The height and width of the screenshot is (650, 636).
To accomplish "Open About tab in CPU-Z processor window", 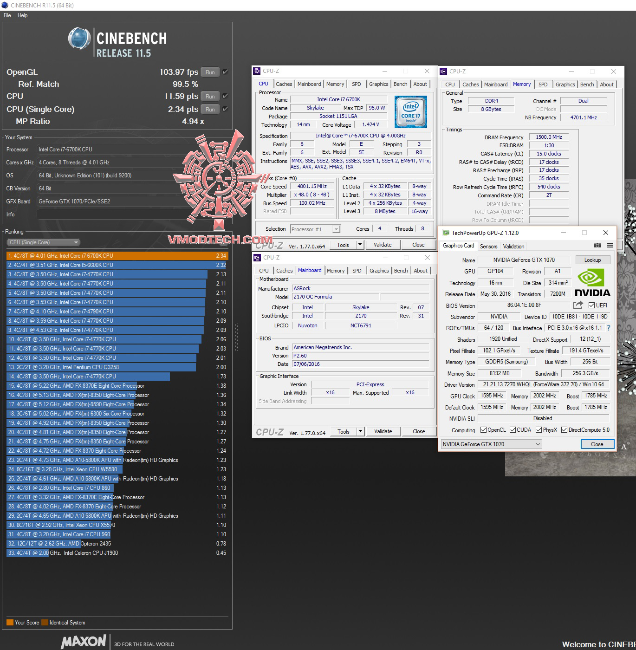I will click(420, 84).
